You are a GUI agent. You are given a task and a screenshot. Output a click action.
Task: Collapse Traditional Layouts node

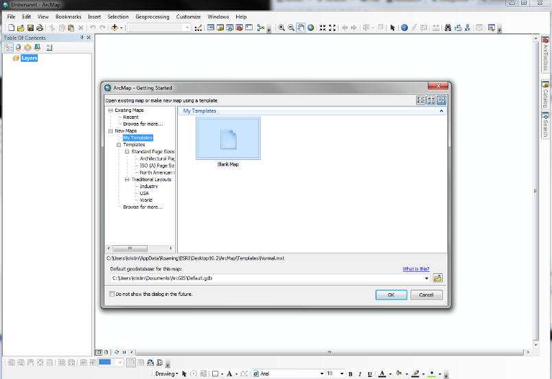127,179
